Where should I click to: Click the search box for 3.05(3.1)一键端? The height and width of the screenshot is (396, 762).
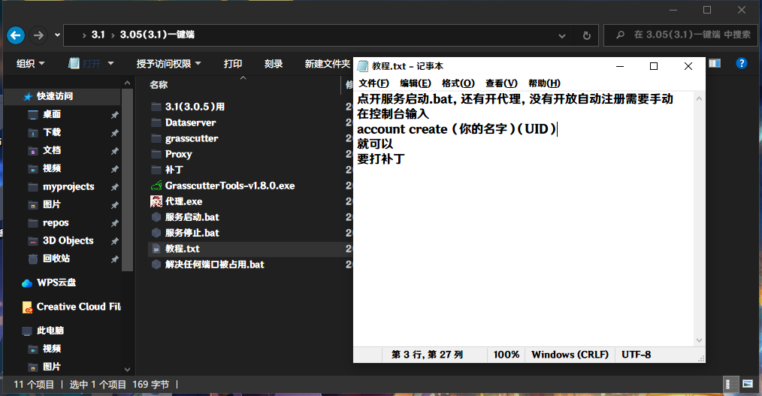point(682,35)
